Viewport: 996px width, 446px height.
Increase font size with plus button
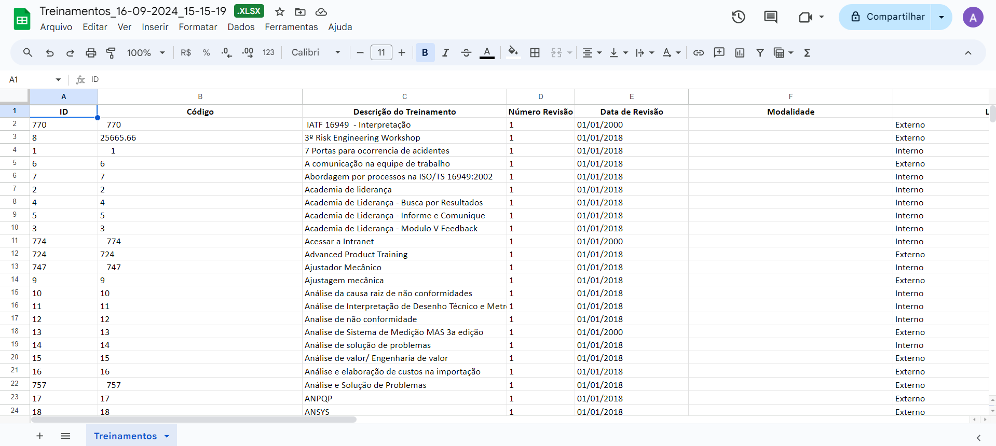pos(402,52)
